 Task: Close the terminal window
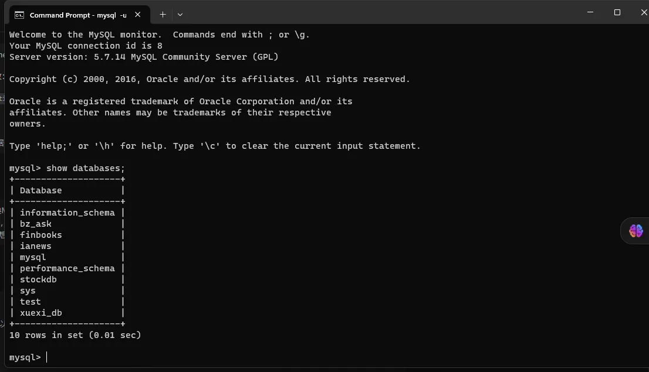[643, 12]
